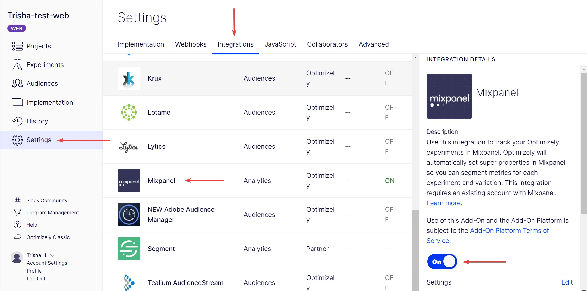Click the History clock icon
The image size is (587, 291).
tap(17, 121)
